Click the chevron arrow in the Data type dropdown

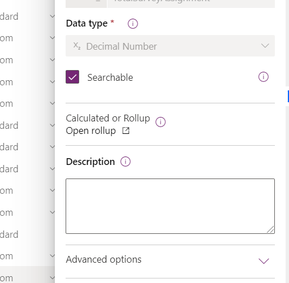pyautogui.click(x=265, y=46)
